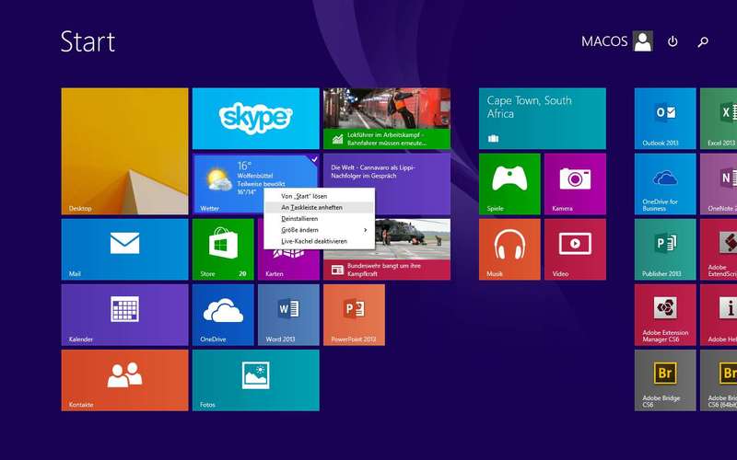
Task: Launch OneNote tile
Action: (x=719, y=184)
